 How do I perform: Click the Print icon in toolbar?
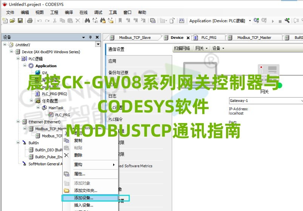[30, 20]
